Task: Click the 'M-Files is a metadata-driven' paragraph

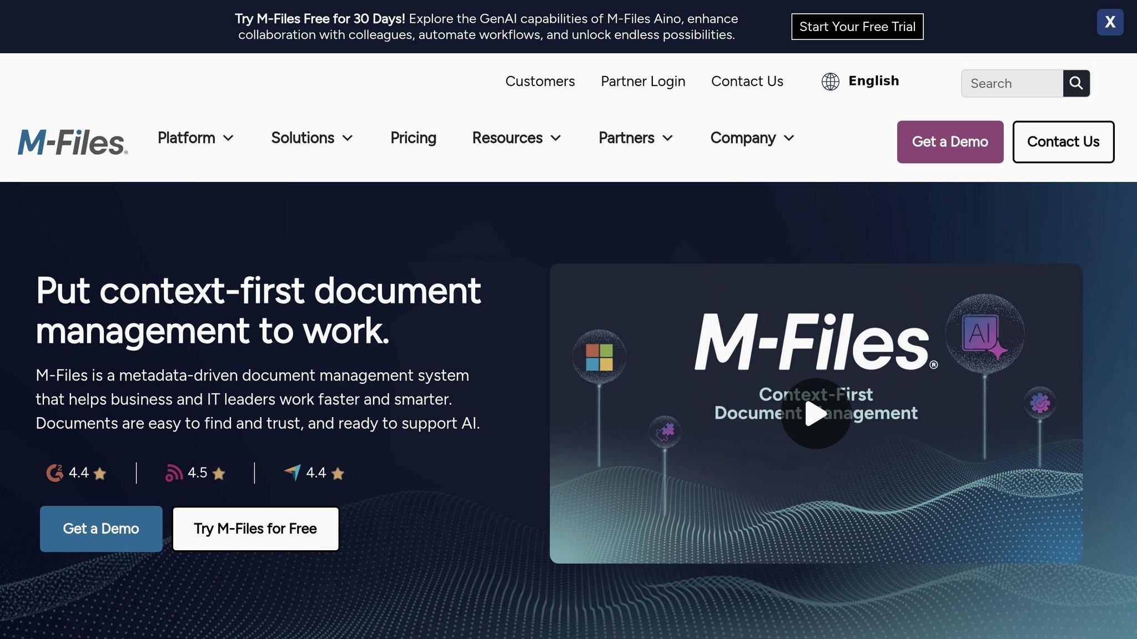Action: pyautogui.click(x=258, y=399)
